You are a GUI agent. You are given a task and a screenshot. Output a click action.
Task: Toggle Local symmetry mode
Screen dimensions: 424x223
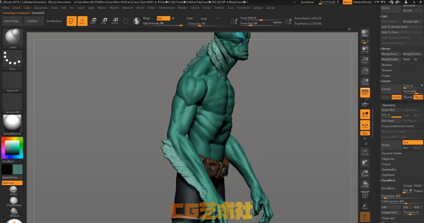coord(365,114)
